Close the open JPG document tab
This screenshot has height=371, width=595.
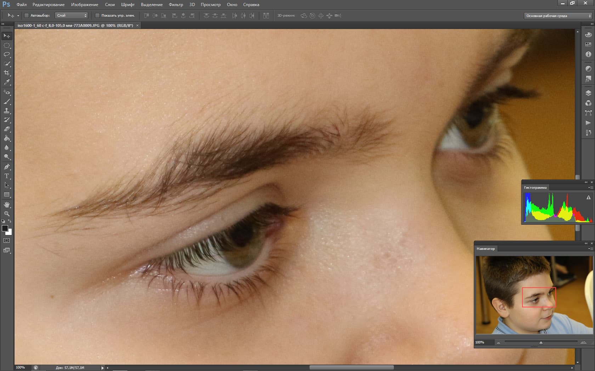tap(137, 25)
